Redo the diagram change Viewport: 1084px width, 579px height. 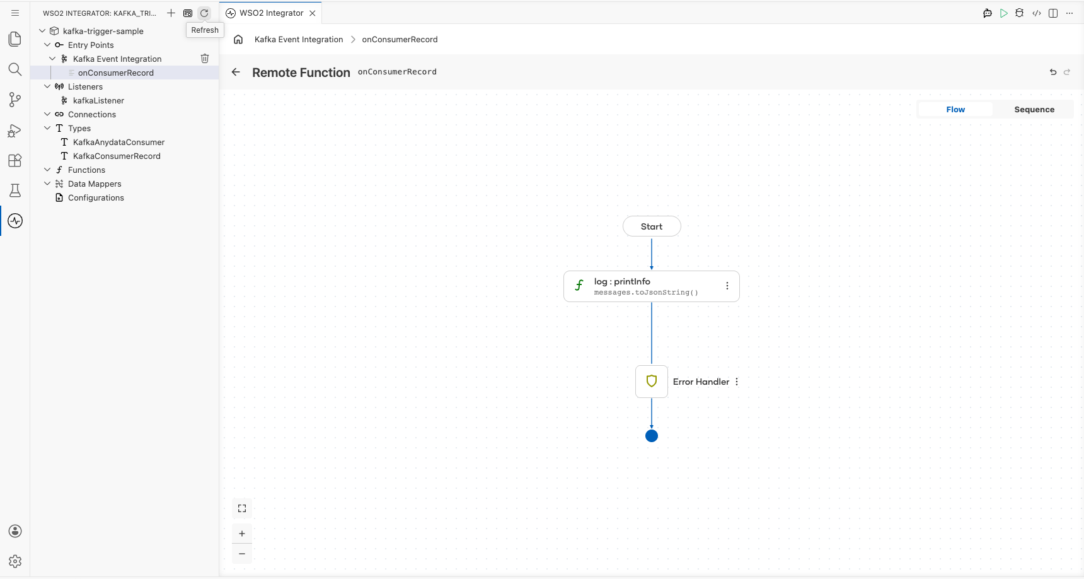1067,72
